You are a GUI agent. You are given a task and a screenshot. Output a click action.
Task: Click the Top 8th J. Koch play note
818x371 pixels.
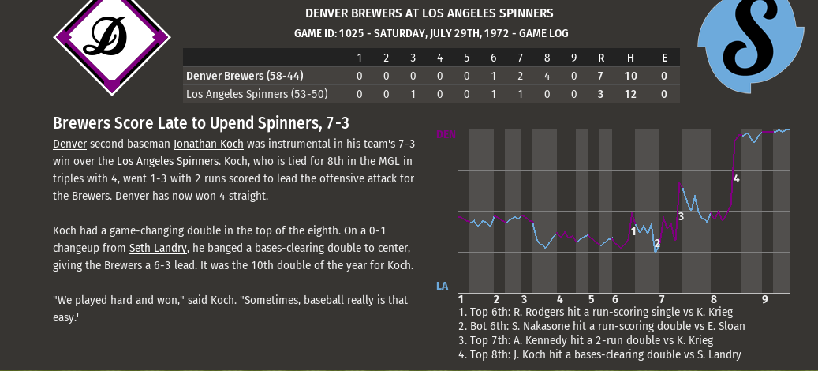[x=599, y=354]
